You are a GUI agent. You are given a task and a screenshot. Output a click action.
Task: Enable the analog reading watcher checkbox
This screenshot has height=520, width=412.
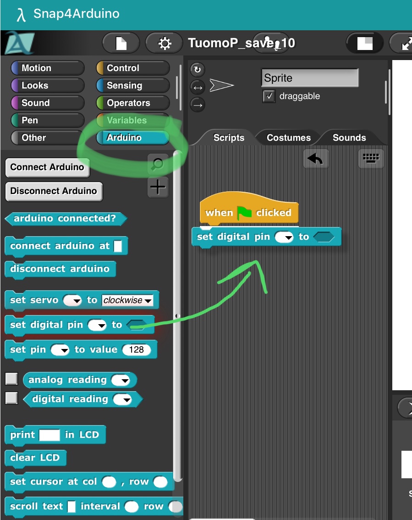click(x=11, y=379)
